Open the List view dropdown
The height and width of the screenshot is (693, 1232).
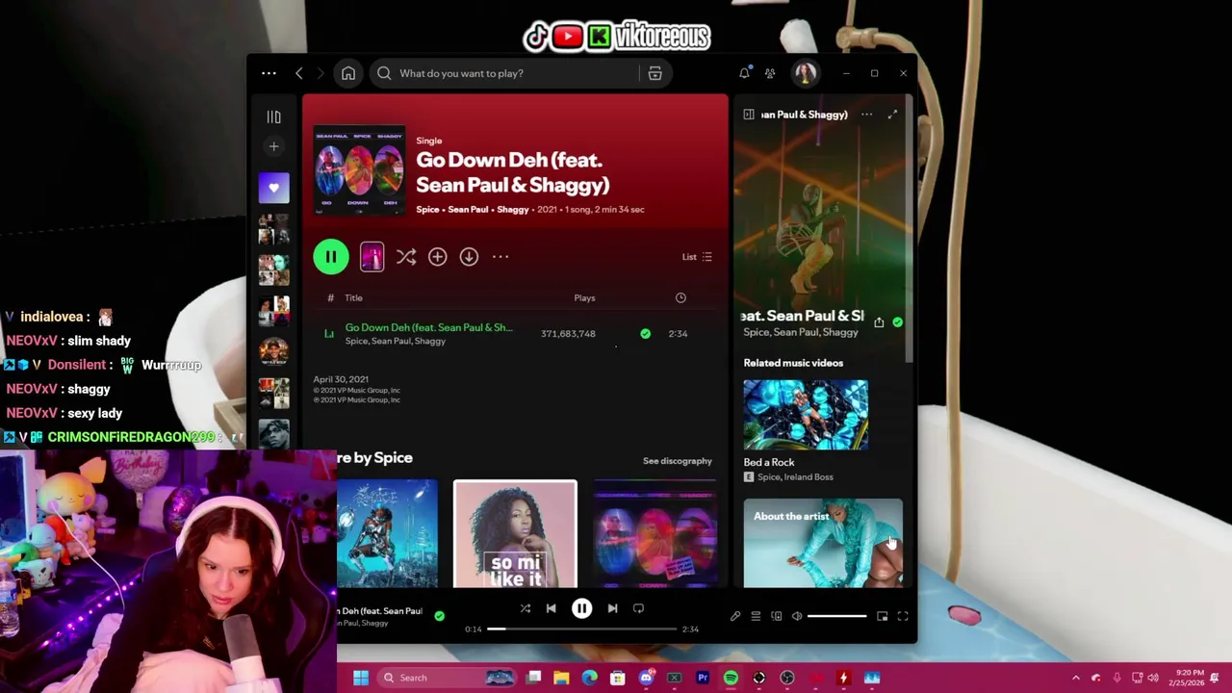click(x=697, y=257)
